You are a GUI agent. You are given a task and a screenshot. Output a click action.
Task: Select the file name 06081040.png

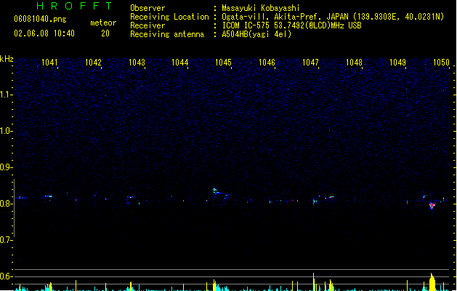click(41, 19)
